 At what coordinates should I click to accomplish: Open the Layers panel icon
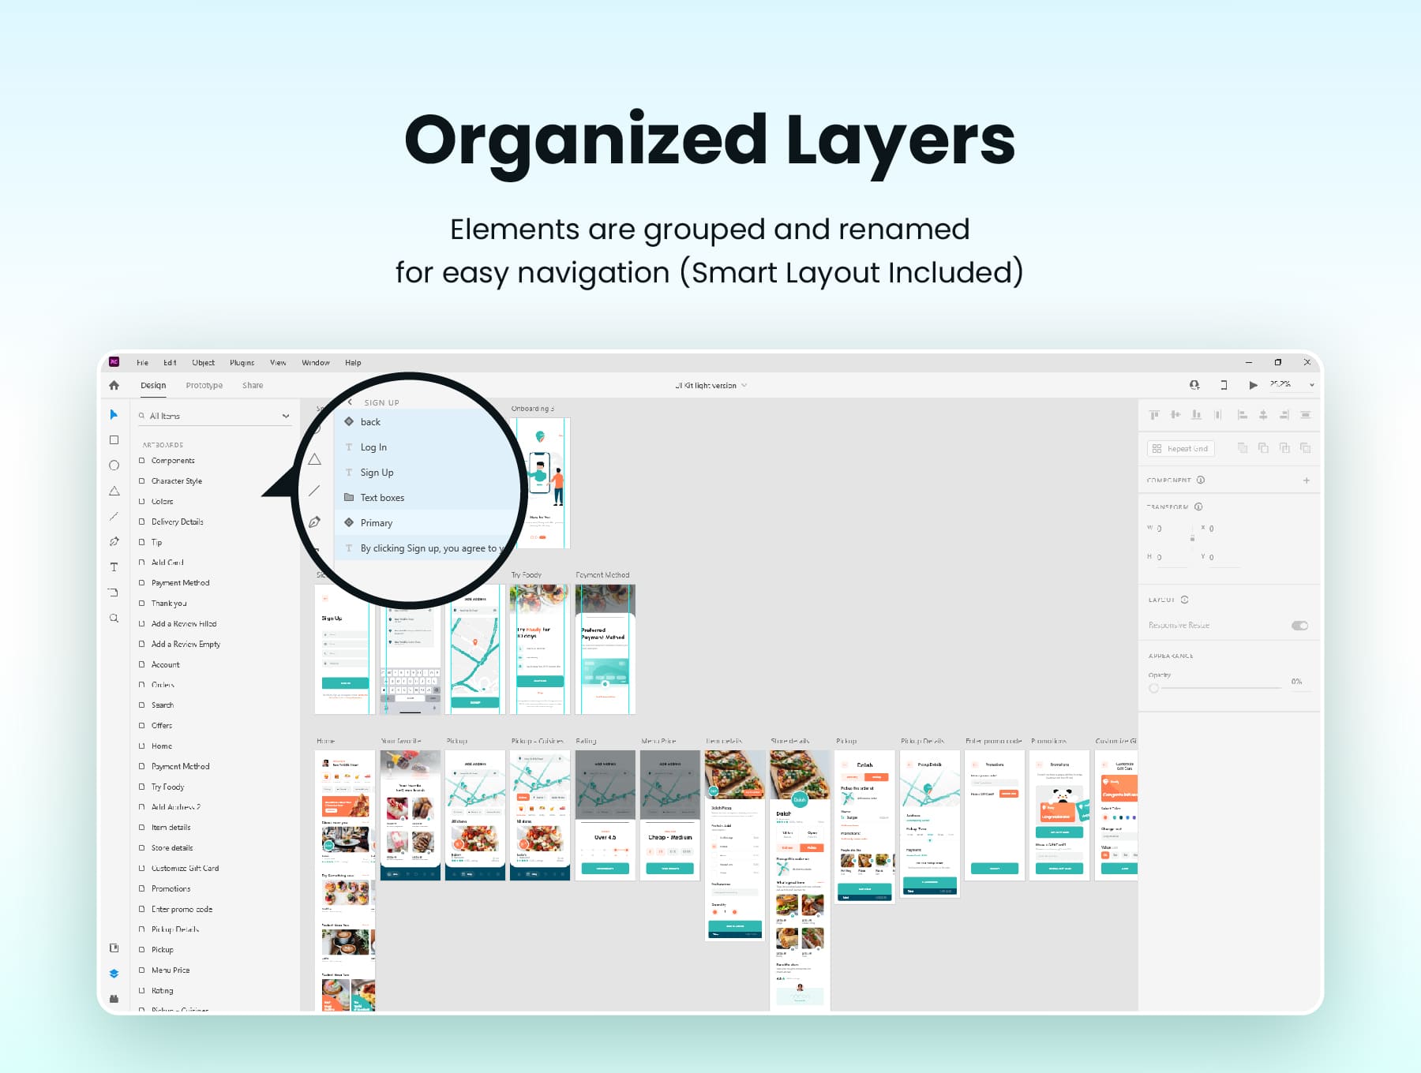(114, 974)
